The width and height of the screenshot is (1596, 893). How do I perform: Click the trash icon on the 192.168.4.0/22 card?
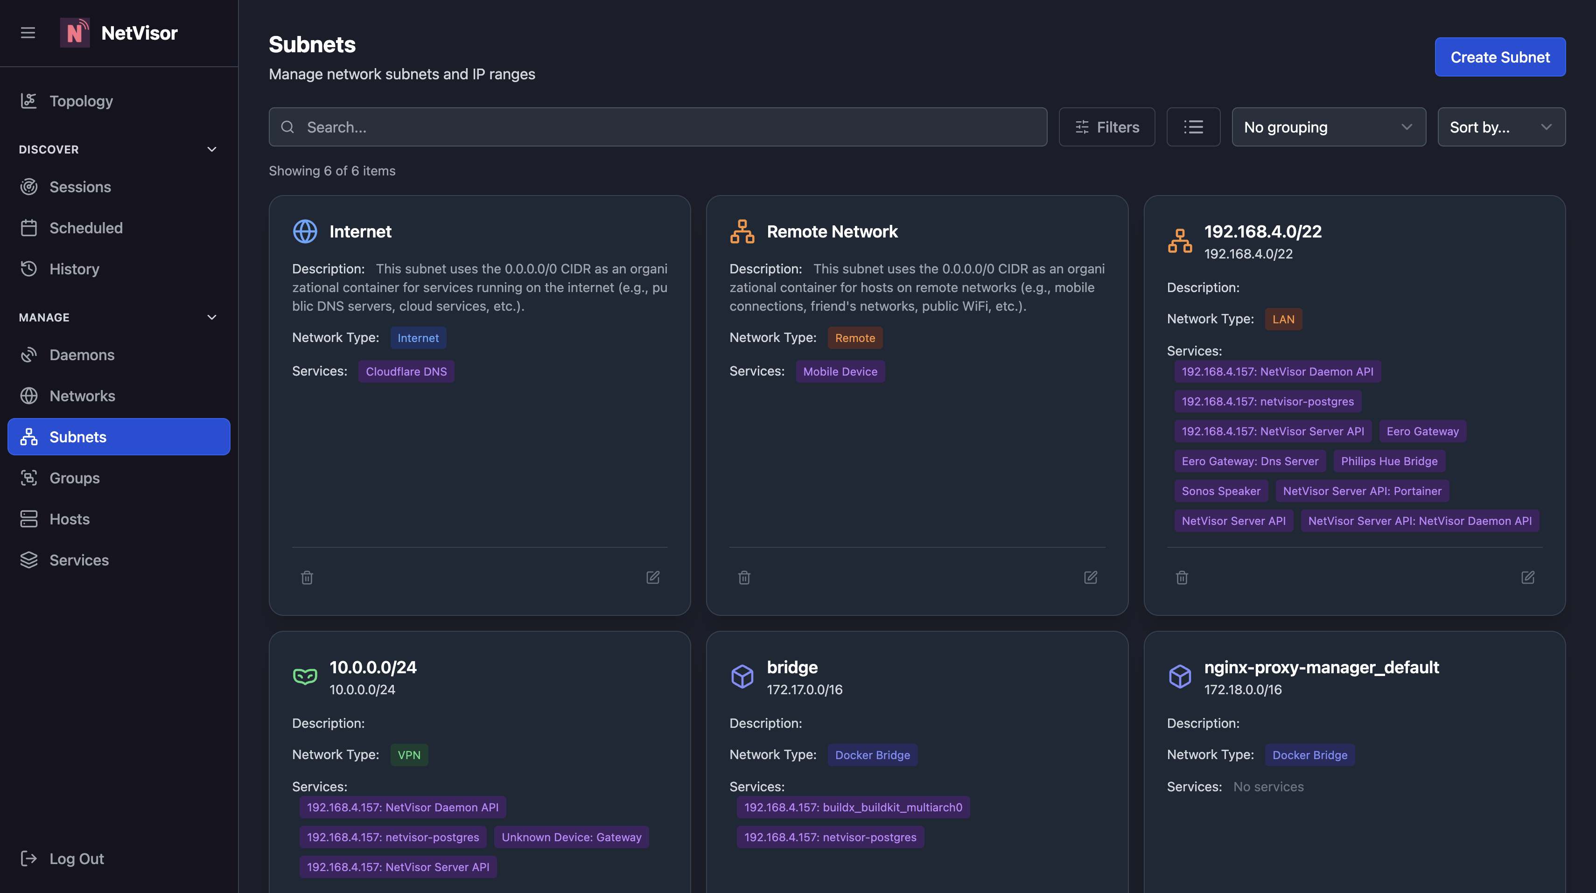tap(1182, 577)
